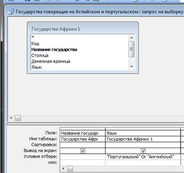
Task: Click left arrow of table pane scrollbar
Action: (x=11, y=118)
